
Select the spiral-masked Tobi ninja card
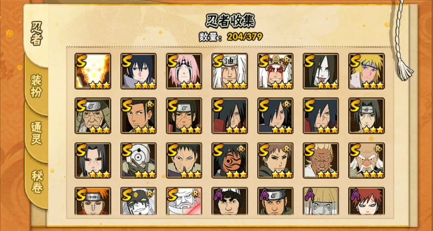tap(230, 161)
